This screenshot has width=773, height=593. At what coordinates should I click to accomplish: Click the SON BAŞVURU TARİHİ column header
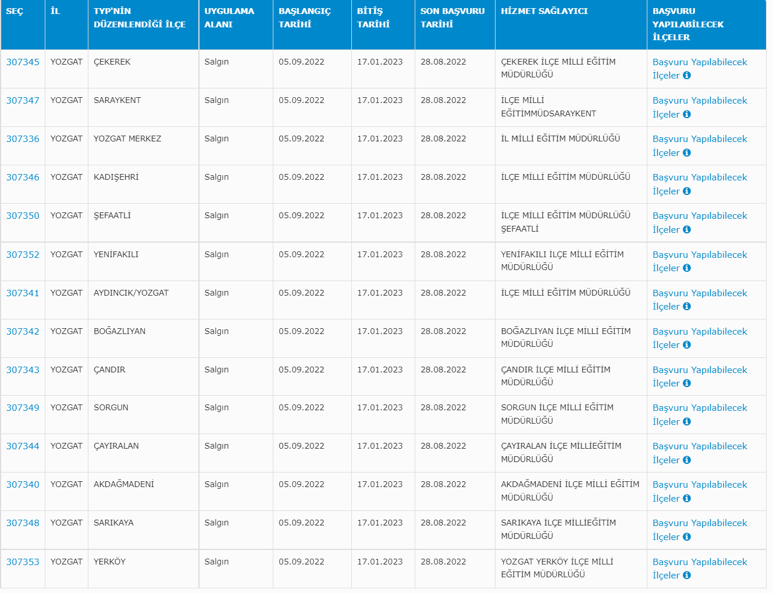[452, 18]
